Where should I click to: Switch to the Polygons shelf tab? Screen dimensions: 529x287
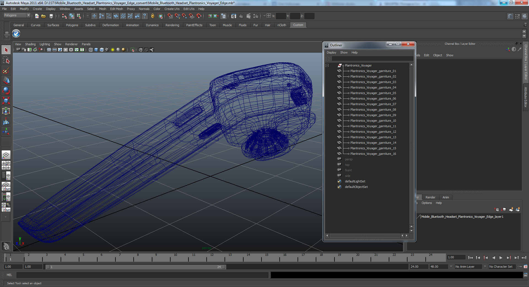[72, 25]
